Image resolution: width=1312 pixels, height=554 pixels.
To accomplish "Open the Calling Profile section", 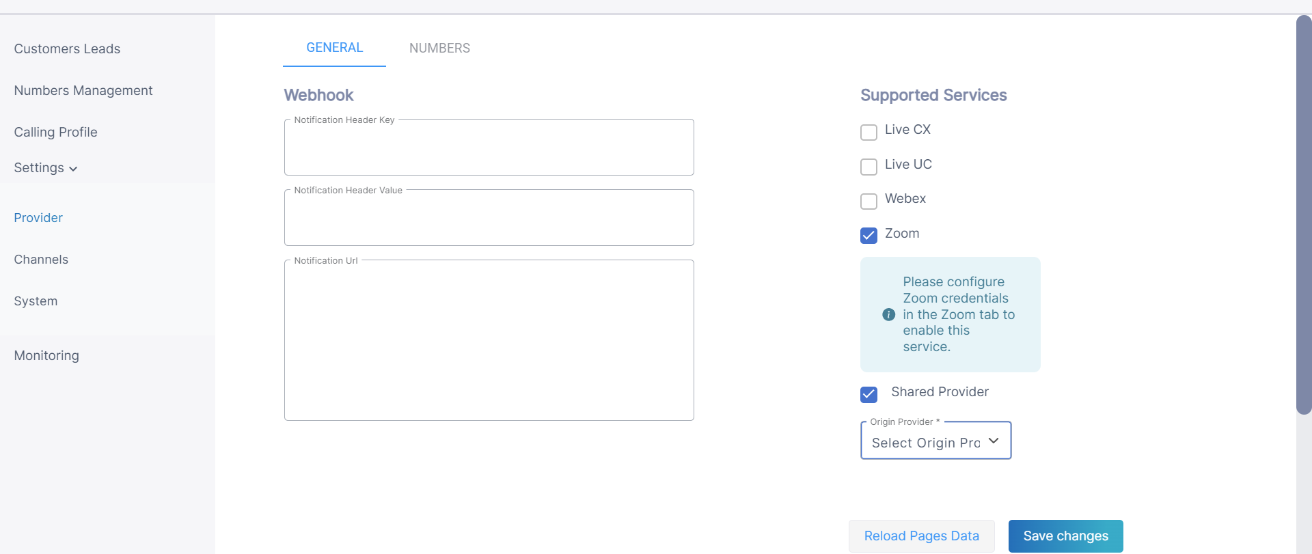I will click(x=55, y=133).
